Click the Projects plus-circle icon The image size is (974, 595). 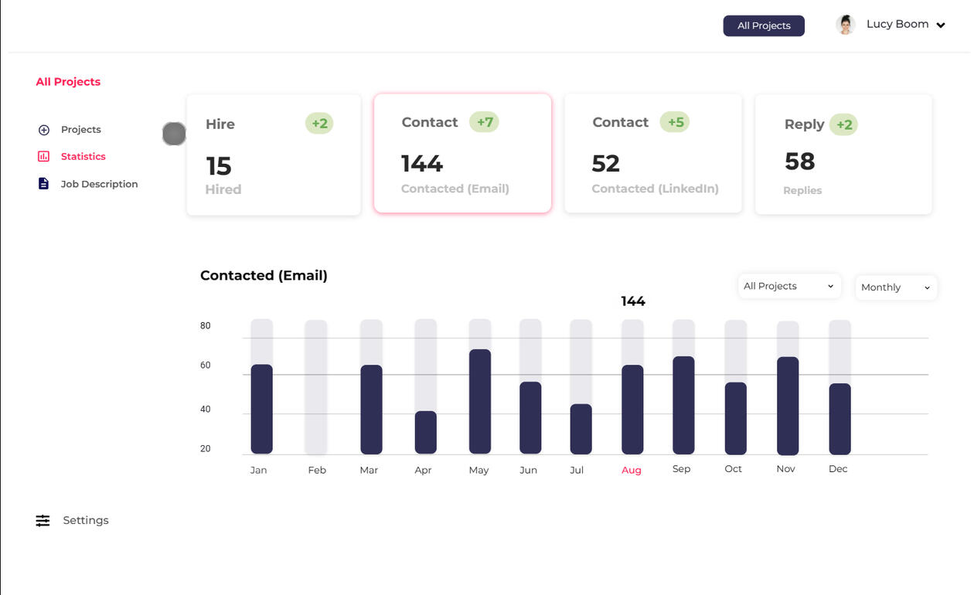coord(44,130)
